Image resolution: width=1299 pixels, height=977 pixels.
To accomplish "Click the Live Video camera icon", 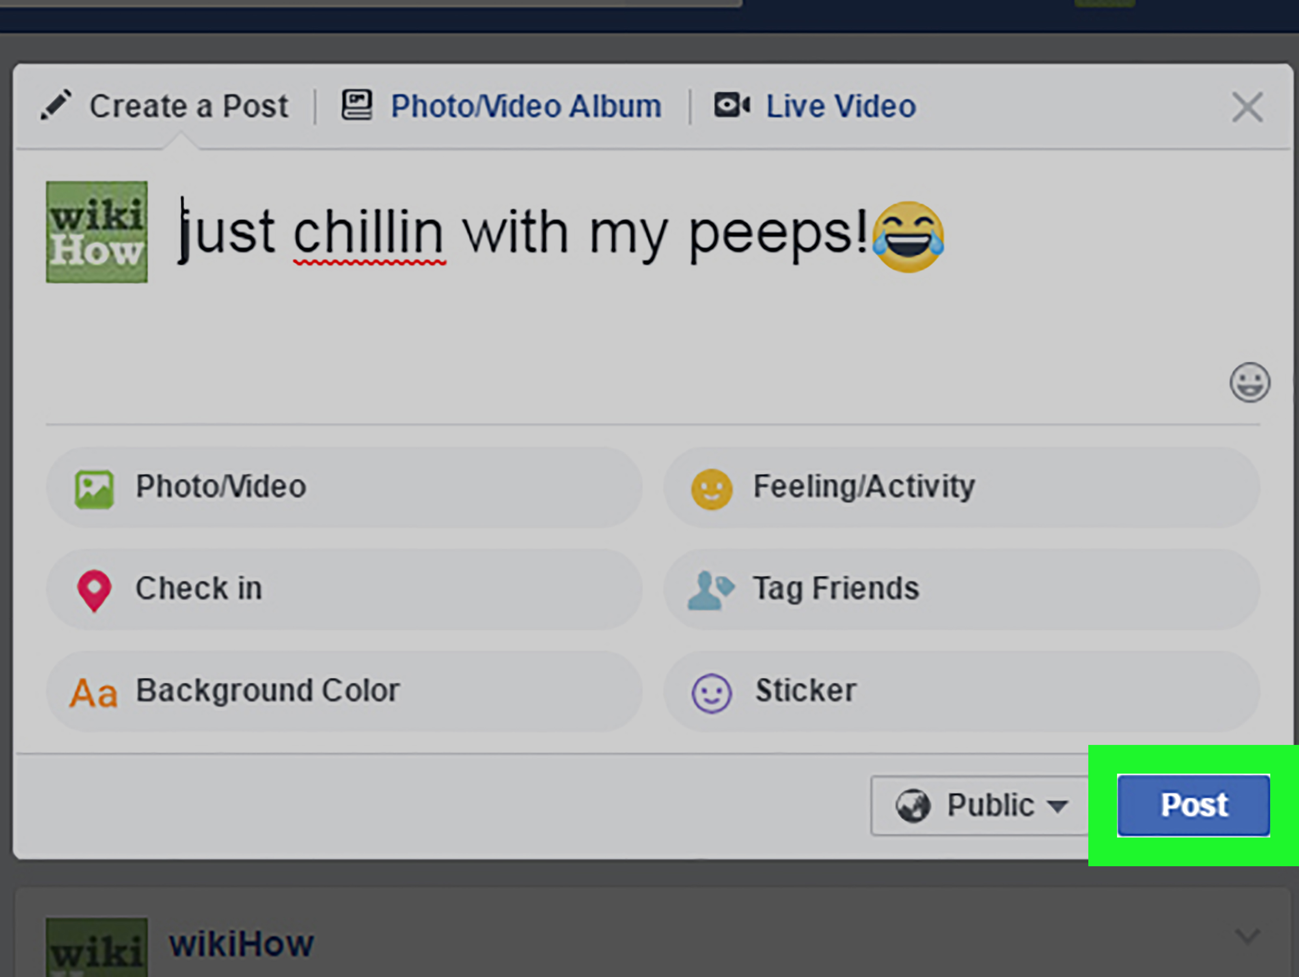I will click(x=732, y=105).
